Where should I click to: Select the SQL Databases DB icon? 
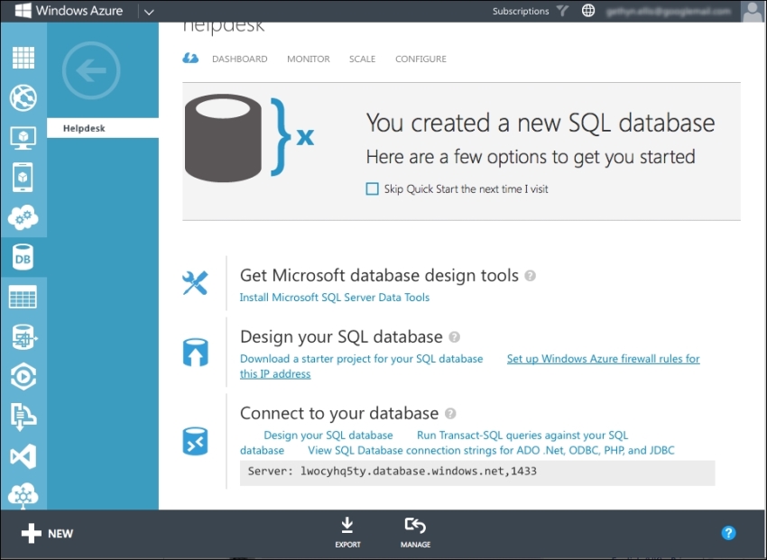coord(23,258)
